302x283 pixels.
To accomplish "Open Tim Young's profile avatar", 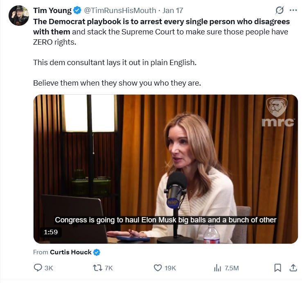I will coord(19,16).
